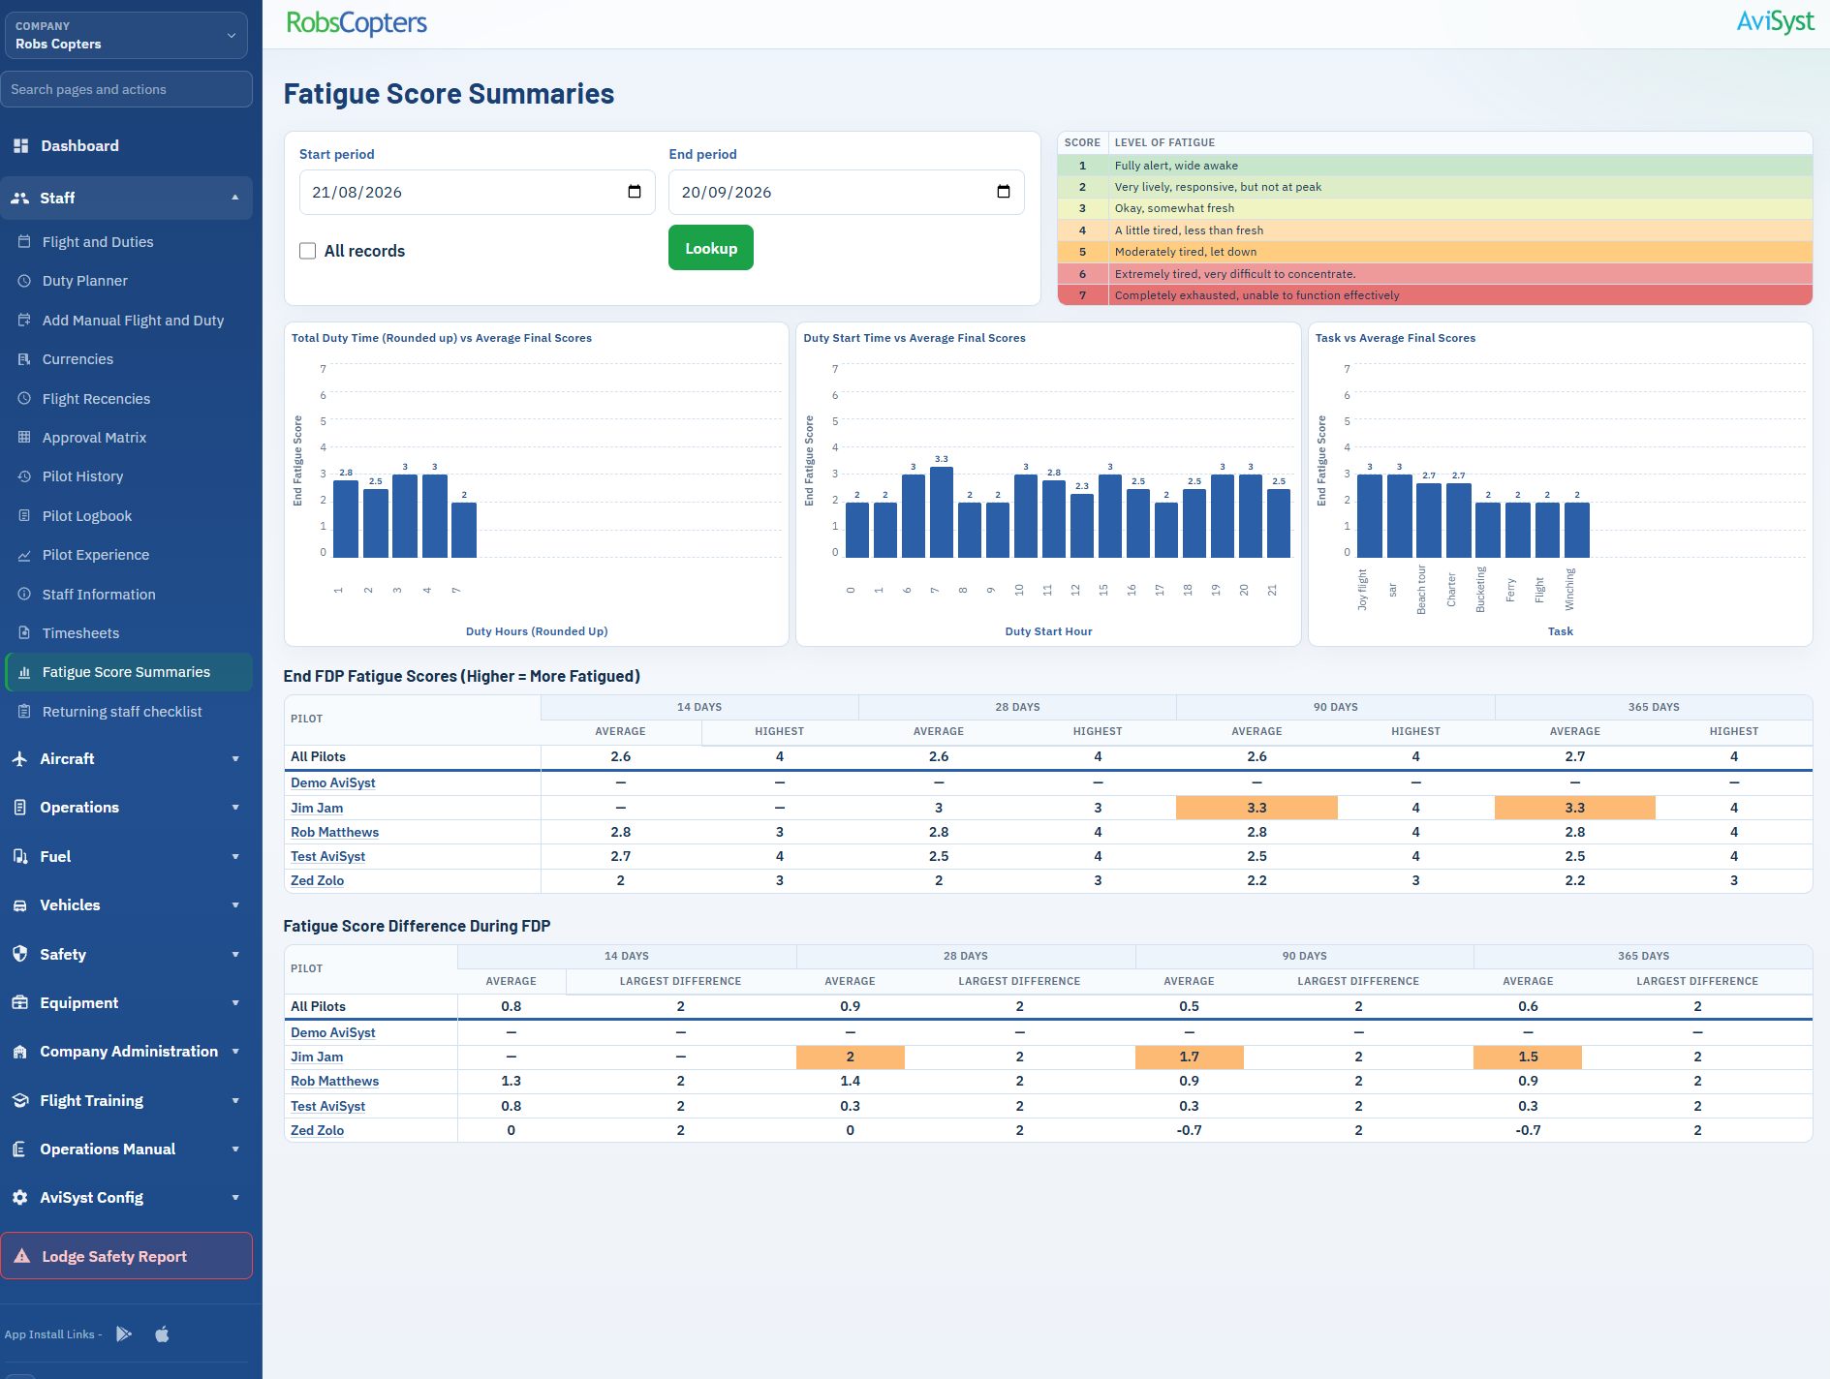The image size is (1830, 1379).
Task: Expand the Safety sidebar section
Action: tap(126, 955)
